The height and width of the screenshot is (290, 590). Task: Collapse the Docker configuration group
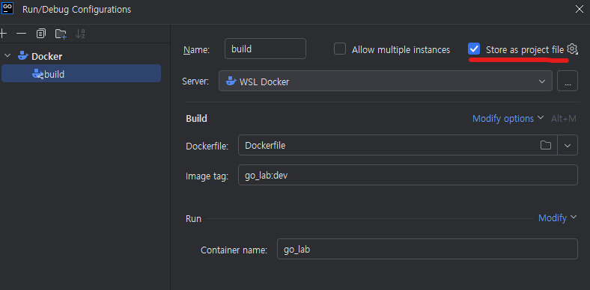pos(7,56)
